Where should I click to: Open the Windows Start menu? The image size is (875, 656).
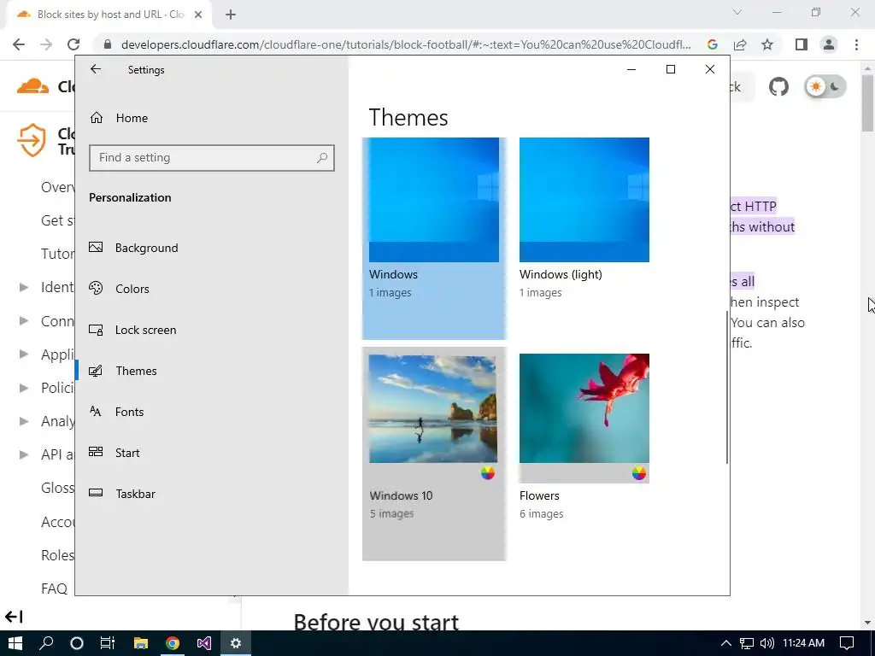point(15,643)
